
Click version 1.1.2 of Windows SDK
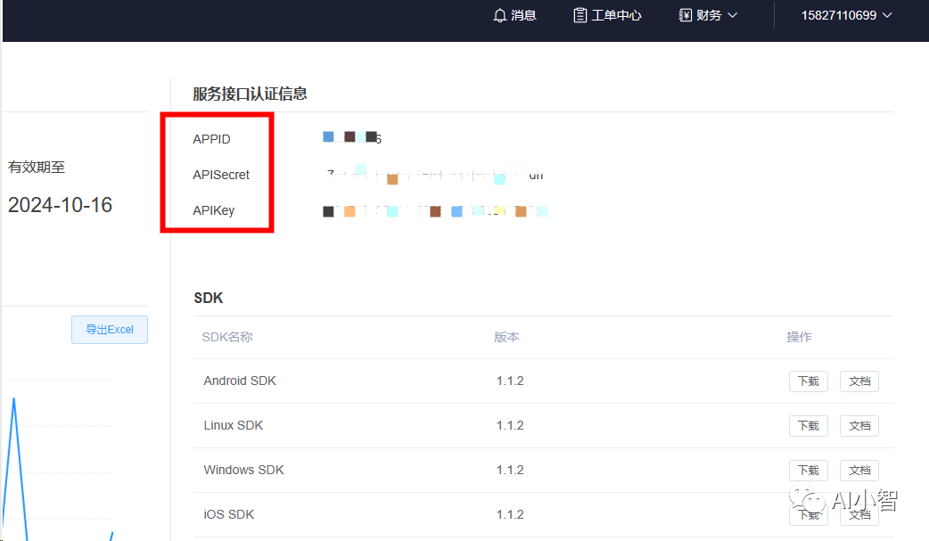pyautogui.click(x=510, y=470)
